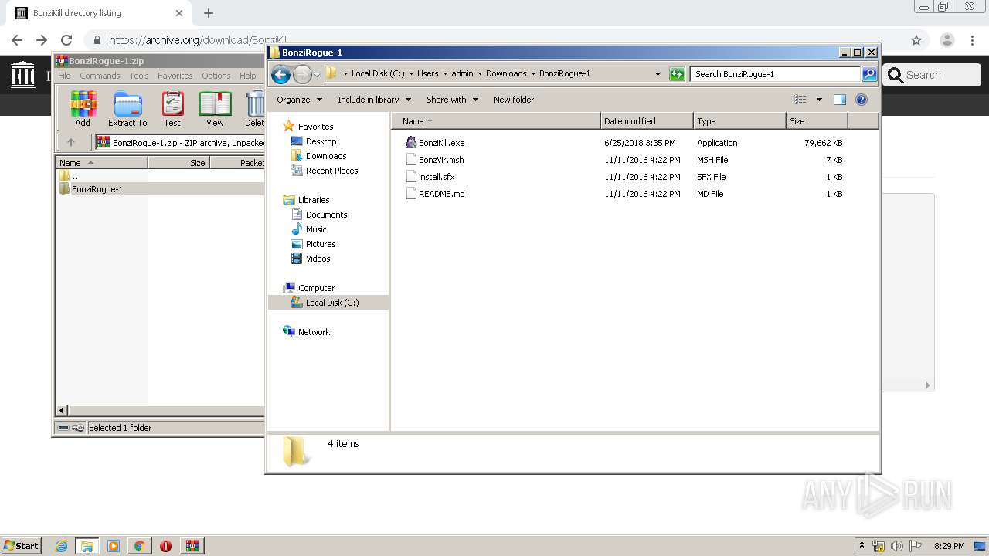Open the Organize dropdown menu
The height and width of the screenshot is (556, 989).
coord(299,100)
